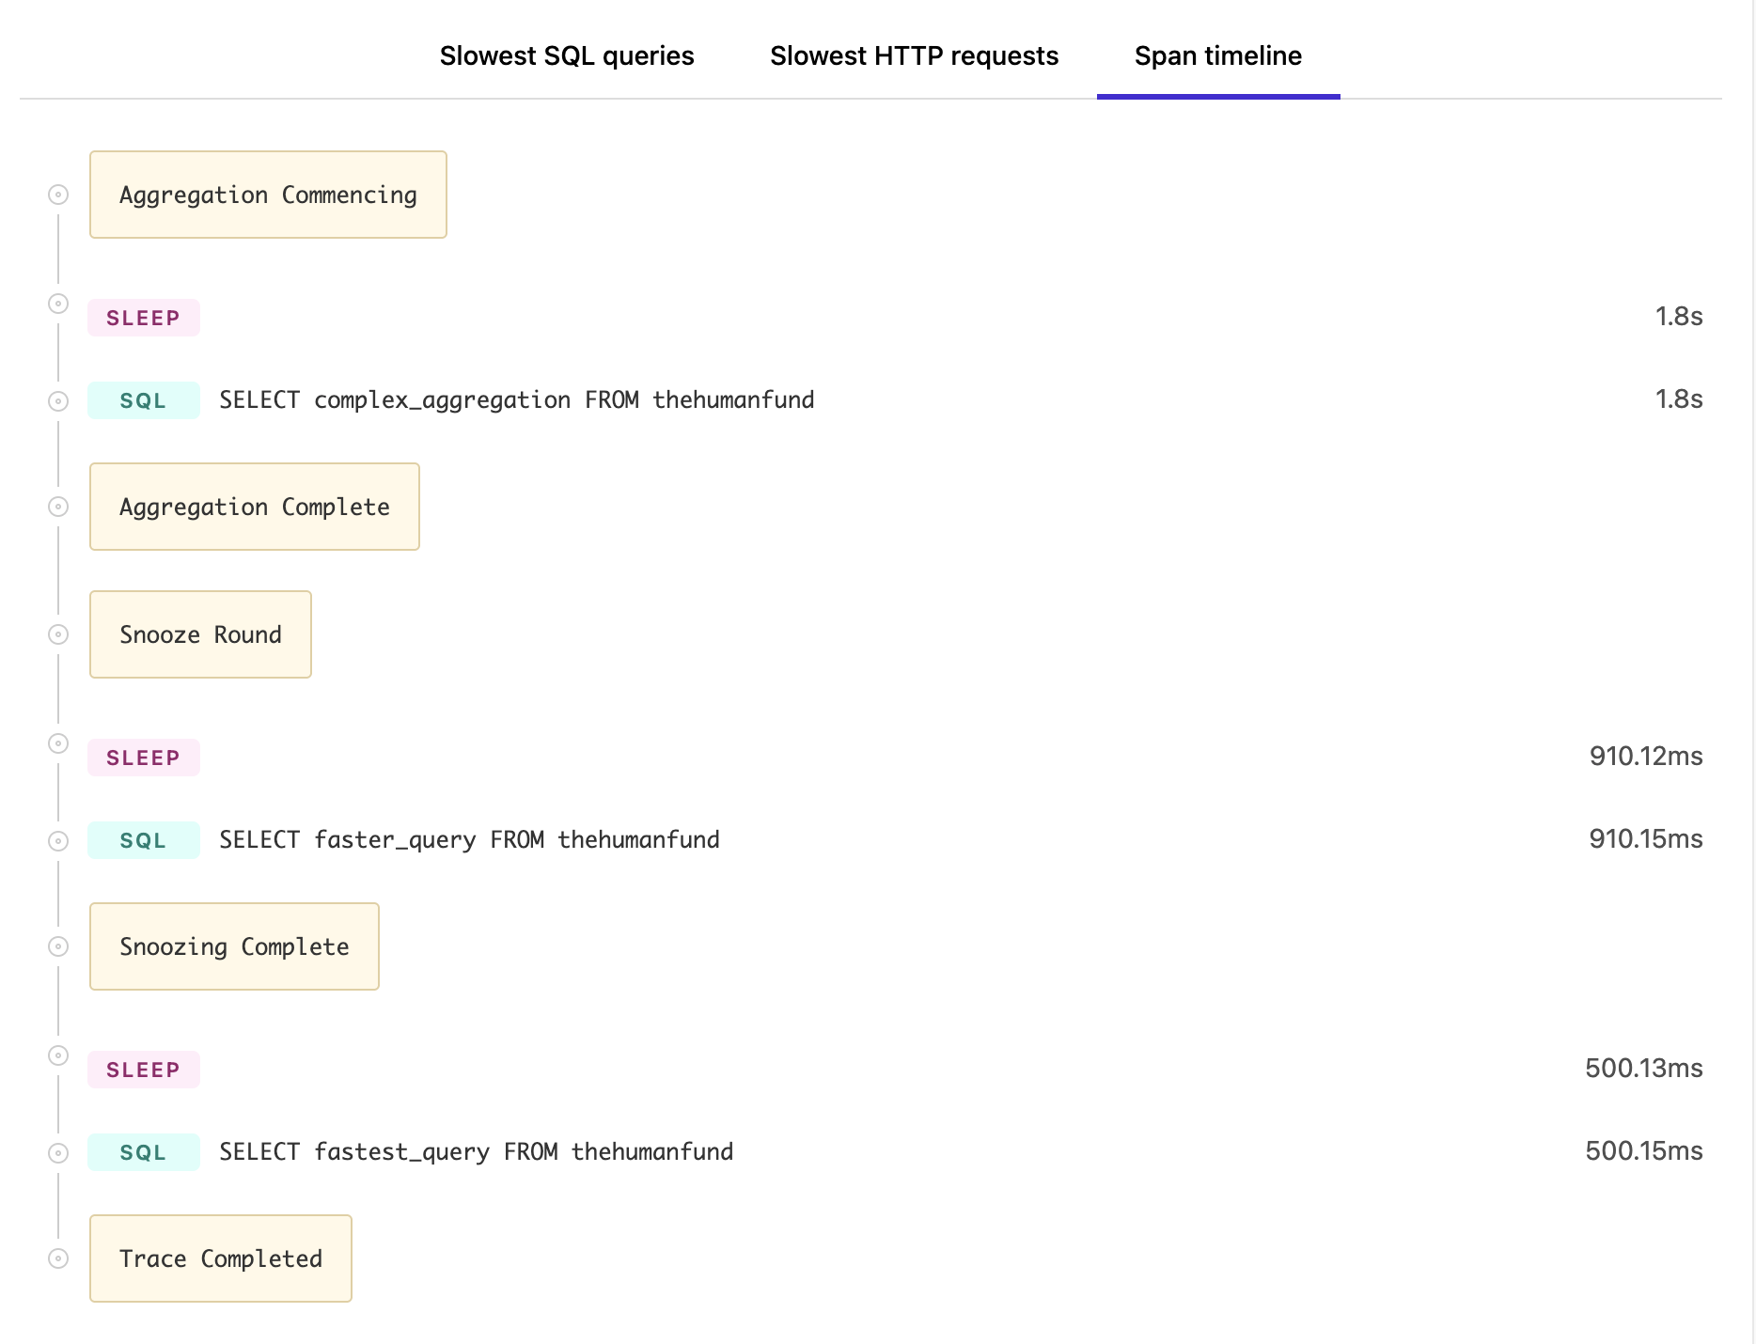
Task: Click the SQL badge beside complex_aggregation query
Action: pyautogui.click(x=143, y=399)
